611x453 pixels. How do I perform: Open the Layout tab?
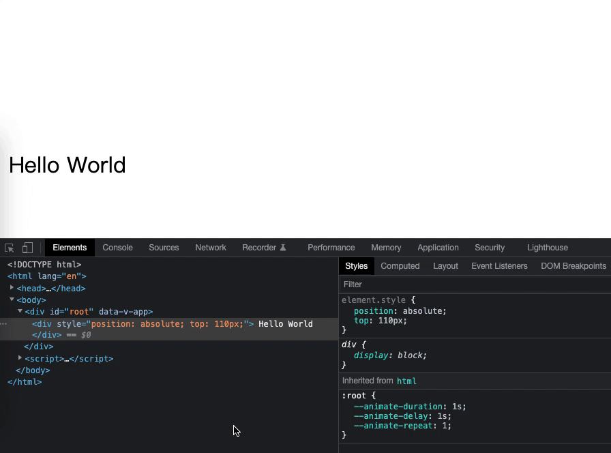pyautogui.click(x=445, y=266)
